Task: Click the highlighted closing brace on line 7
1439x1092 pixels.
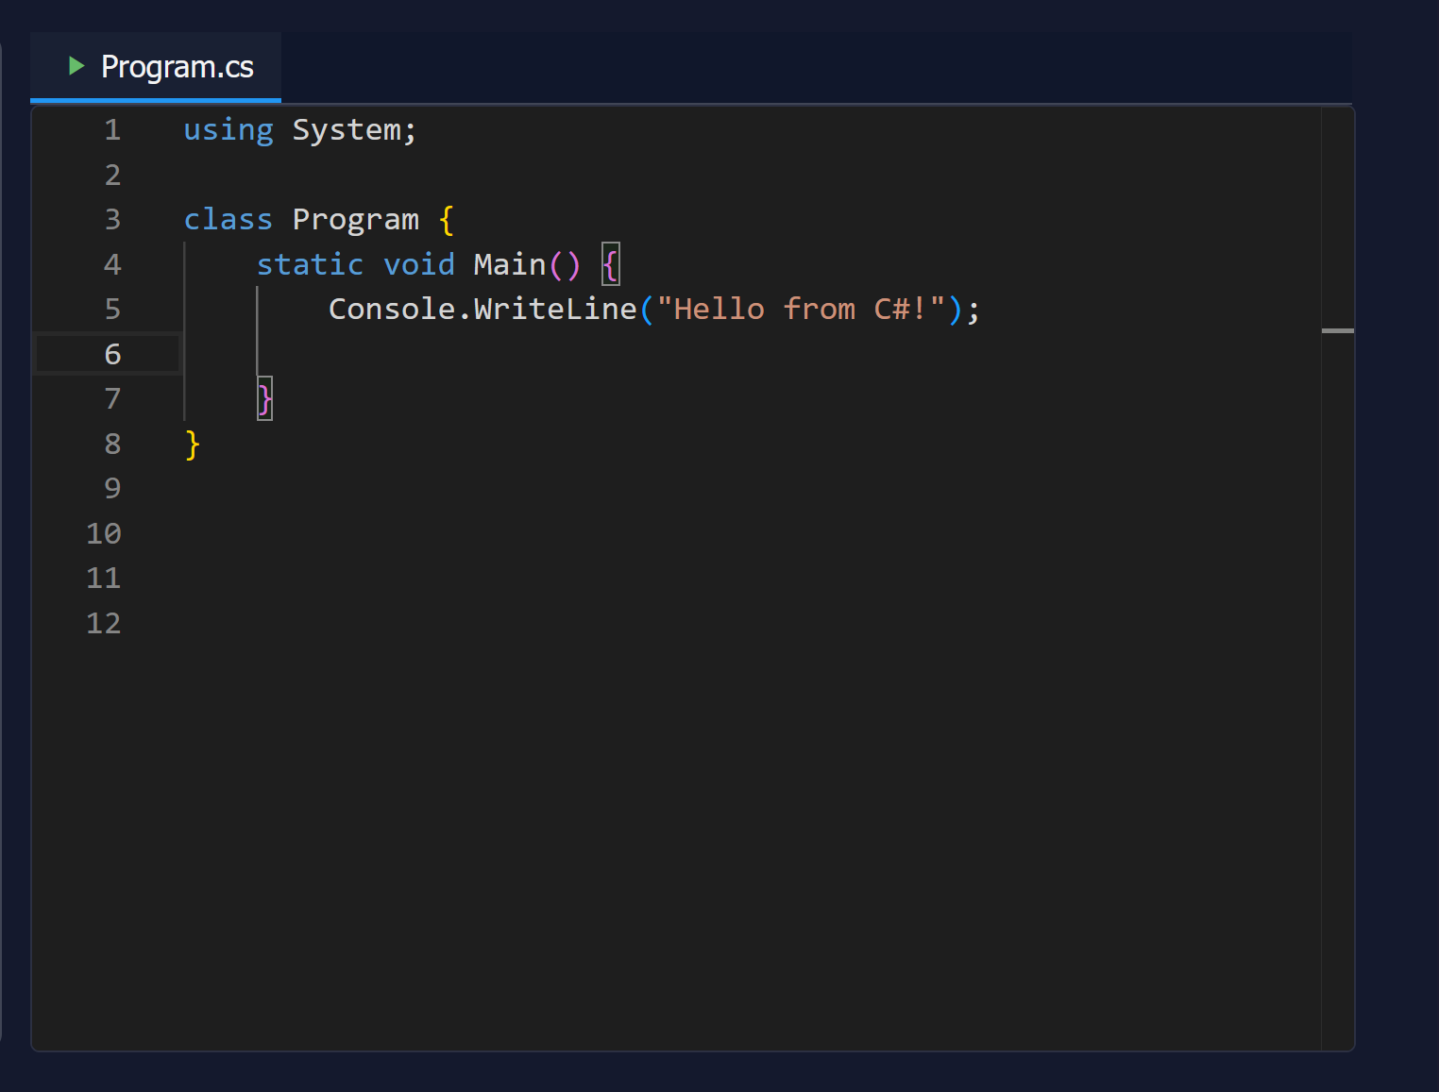Action: click(264, 398)
